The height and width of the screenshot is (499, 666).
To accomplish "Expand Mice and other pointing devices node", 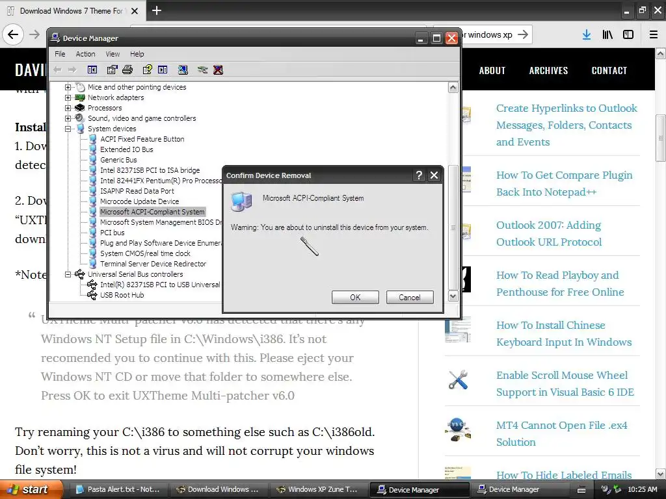I will (x=68, y=88).
